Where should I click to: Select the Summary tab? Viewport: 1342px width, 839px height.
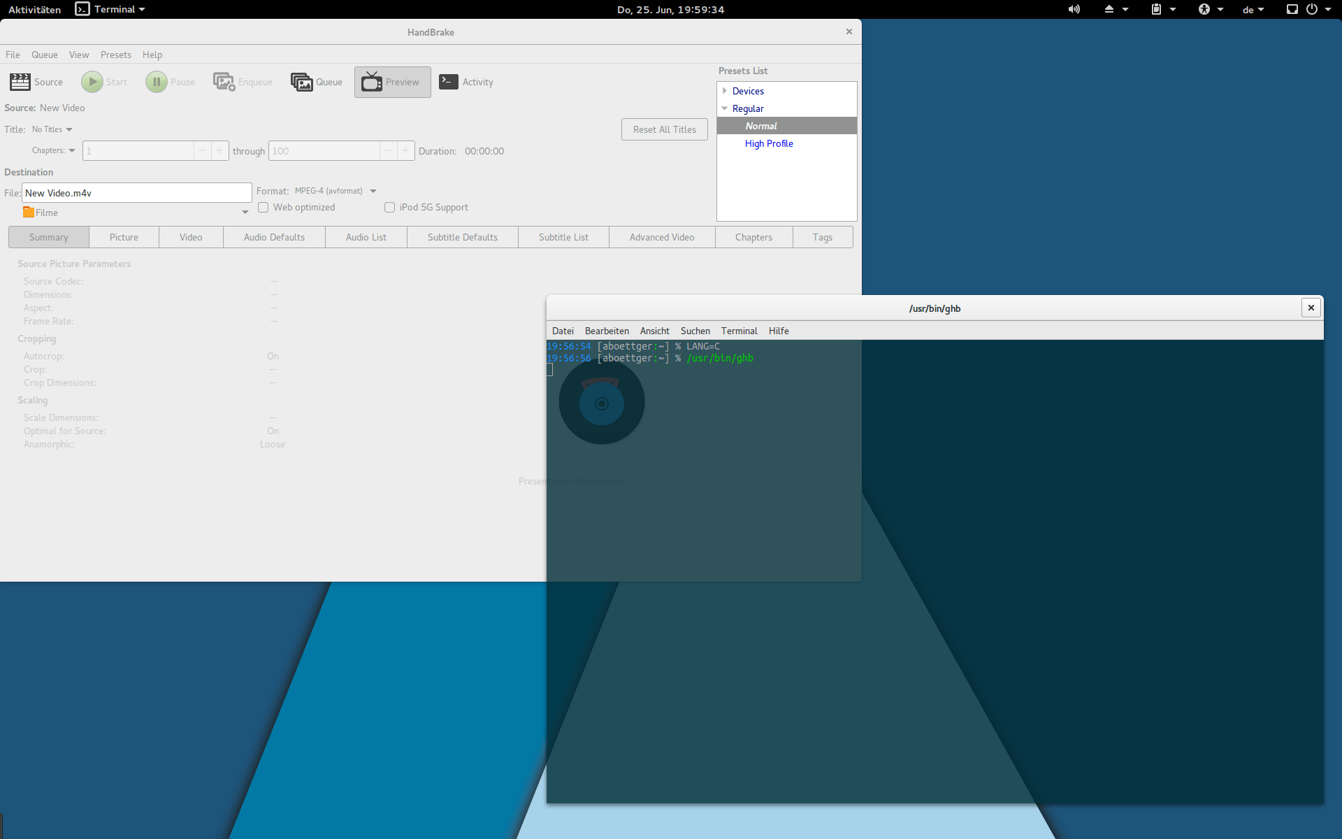pyautogui.click(x=49, y=237)
